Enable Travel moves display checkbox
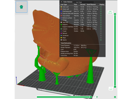The image size is (132, 99). 101,31
